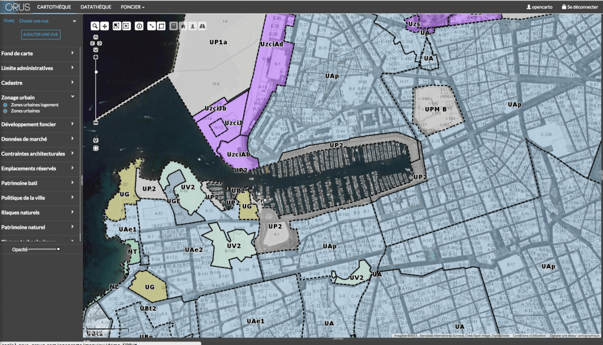The width and height of the screenshot is (603, 345).
Task: Open the FONCIER dropdown menu
Action: 132,7
